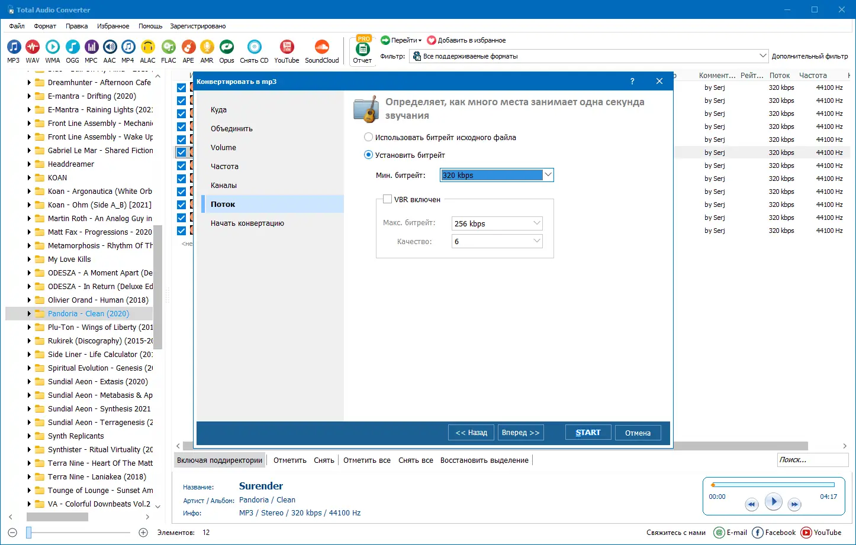This screenshot has width=856, height=545.
Task: Click the AMR microphone icon
Action: 207,47
